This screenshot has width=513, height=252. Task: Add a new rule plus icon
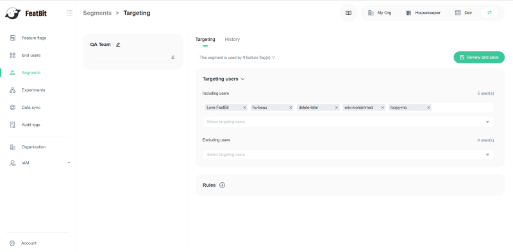pyautogui.click(x=222, y=185)
